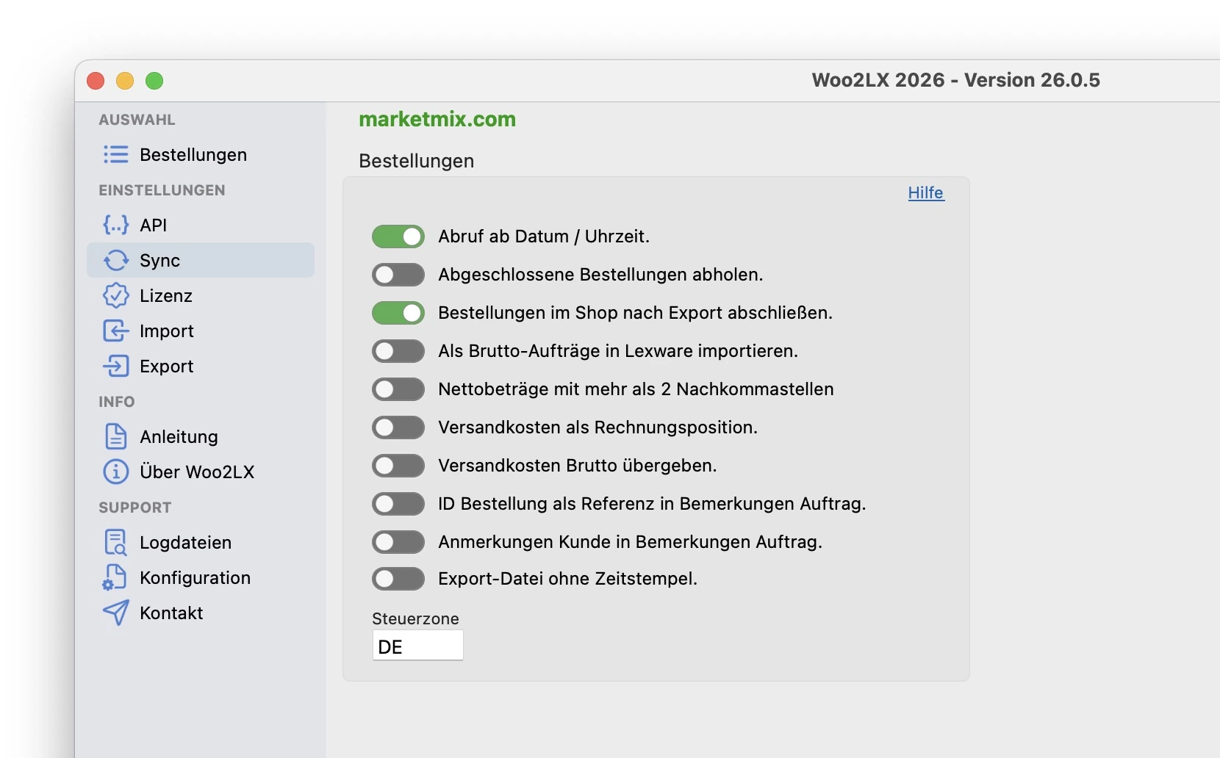Turn off Bestellungen im Shop abschließen toggle
Viewport: 1220px width, 758px height.
(398, 313)
